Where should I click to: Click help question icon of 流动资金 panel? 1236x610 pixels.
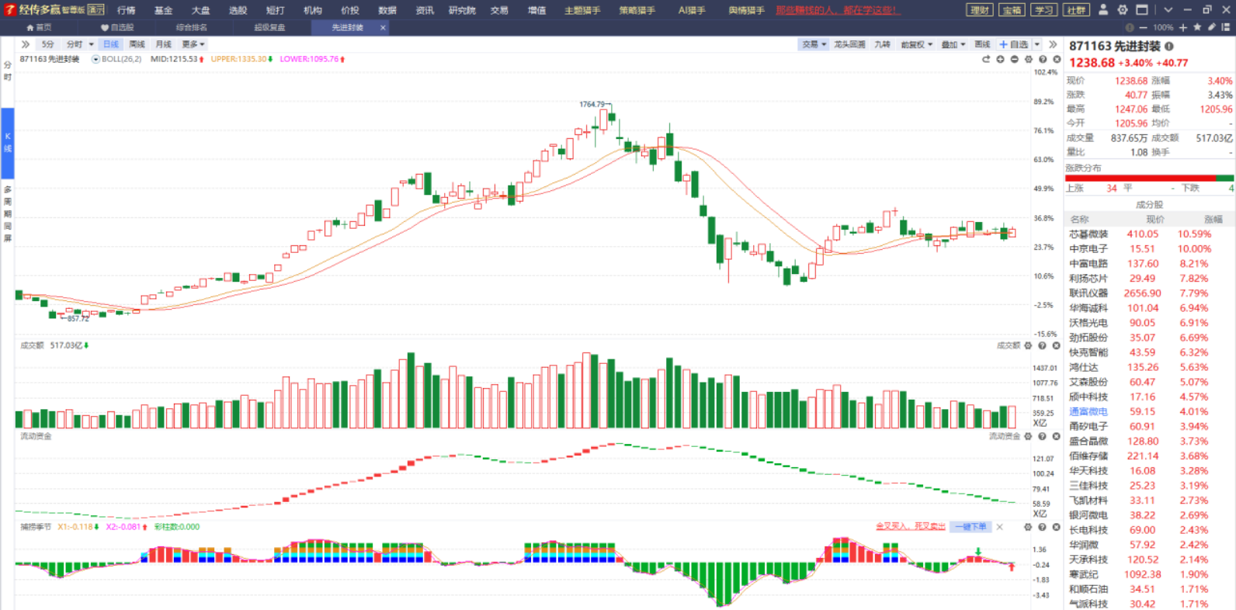pyautogui.click(x=1042, y=436)
